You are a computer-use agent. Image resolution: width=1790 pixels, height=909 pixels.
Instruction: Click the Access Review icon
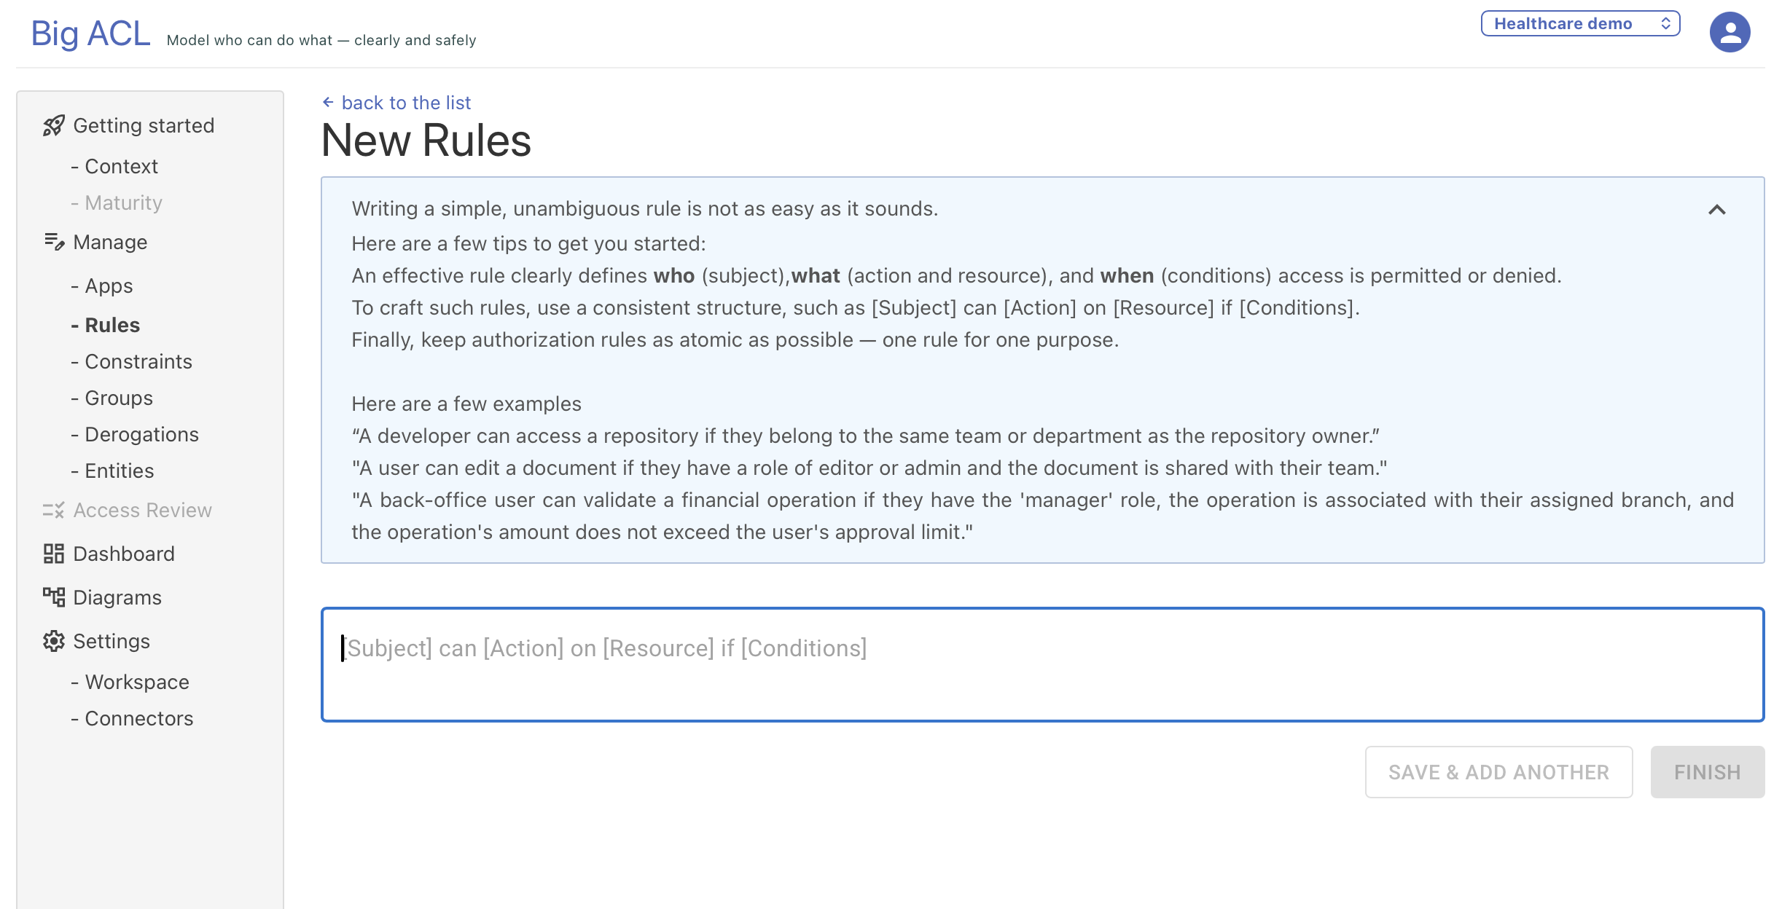click(x=53, y=511)
